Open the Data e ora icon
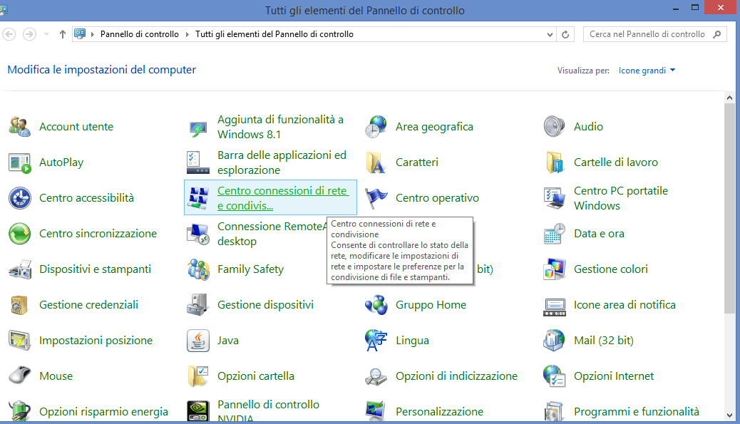Screen dimensions: 740x424 [555, 234]
